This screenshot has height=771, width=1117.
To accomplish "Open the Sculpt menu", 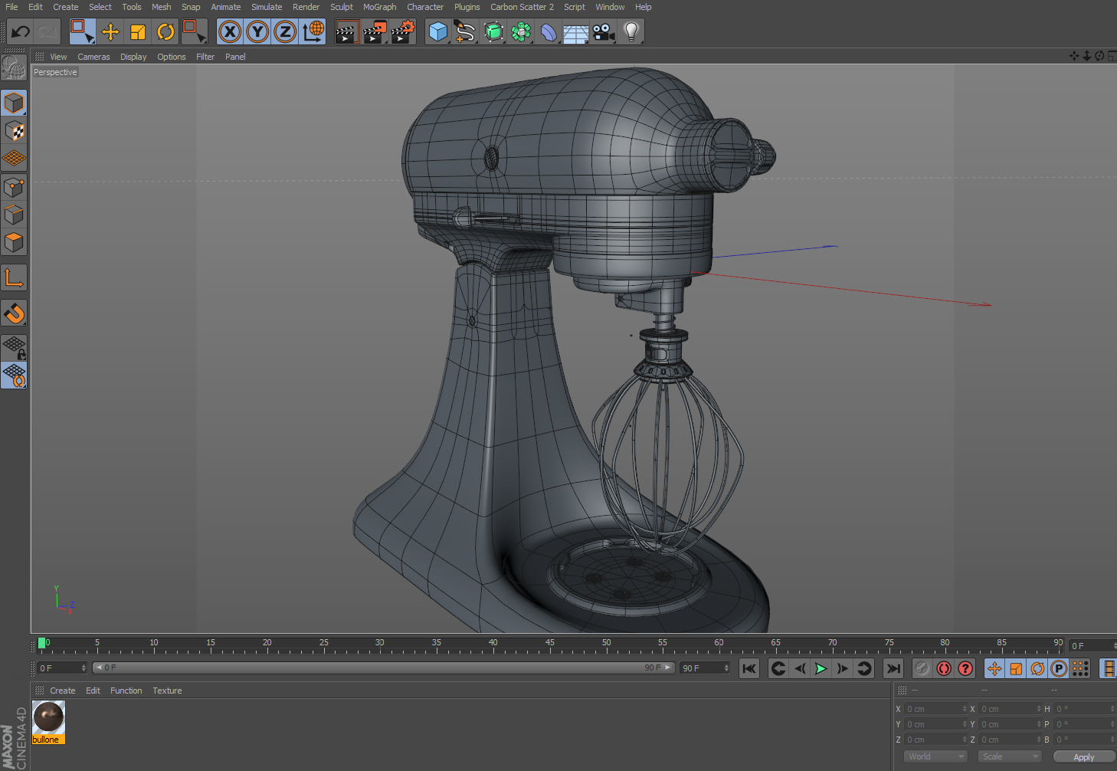I will click(341, 7).
